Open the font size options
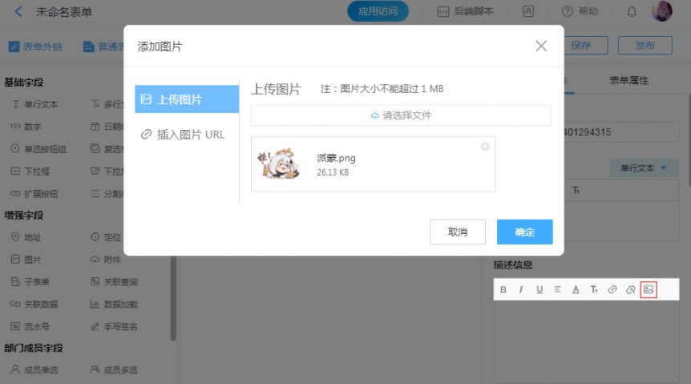Viewport: 691px width, 384px height. [594, 289]
